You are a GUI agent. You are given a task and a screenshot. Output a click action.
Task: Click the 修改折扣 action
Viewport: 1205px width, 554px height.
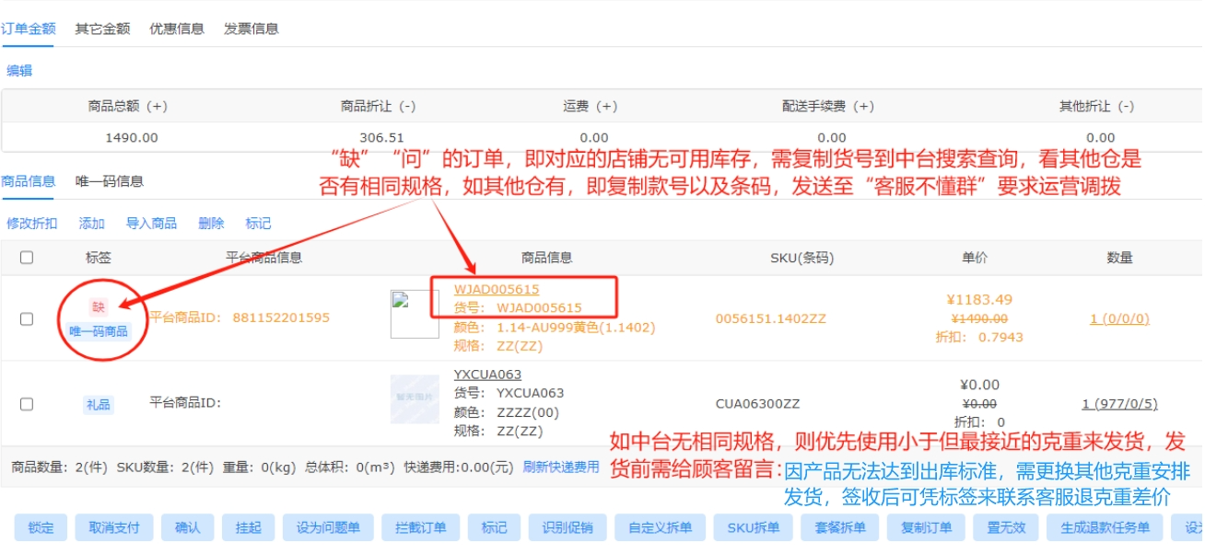[31, 224]
